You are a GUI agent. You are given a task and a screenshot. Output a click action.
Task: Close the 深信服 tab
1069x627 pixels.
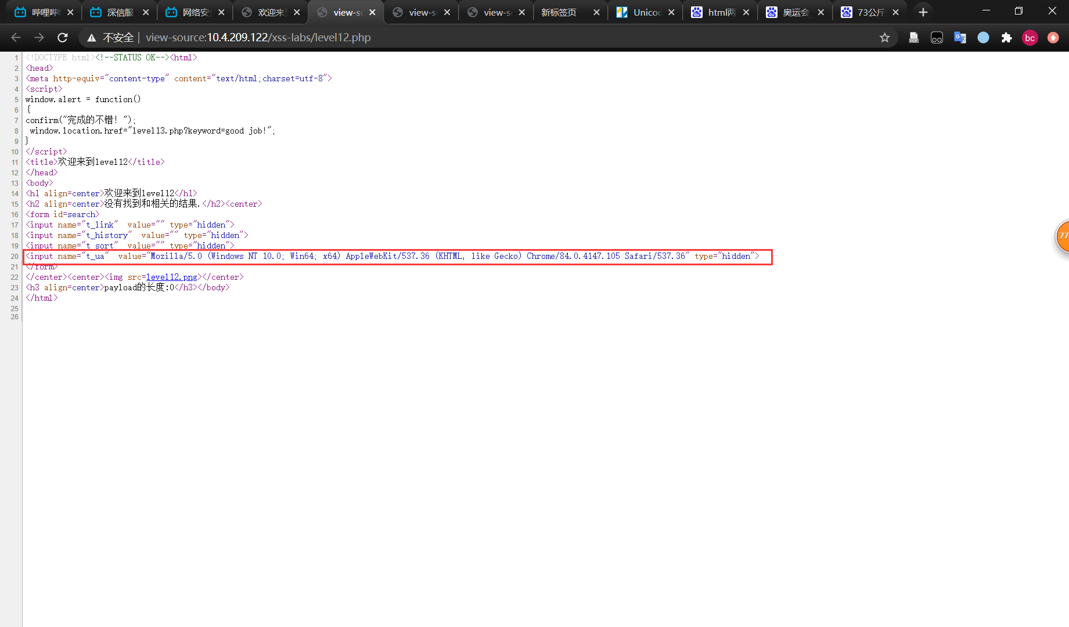click(146, 12)
